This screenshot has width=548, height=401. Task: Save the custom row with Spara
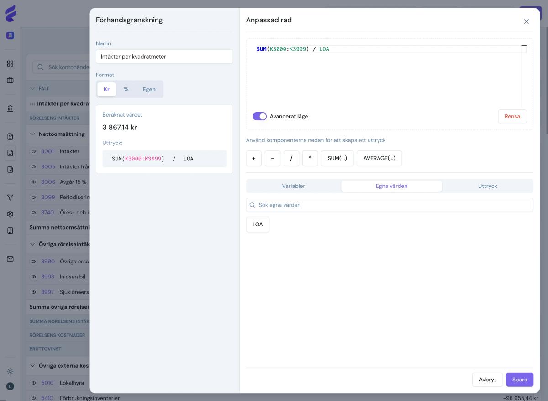(519, 380)
